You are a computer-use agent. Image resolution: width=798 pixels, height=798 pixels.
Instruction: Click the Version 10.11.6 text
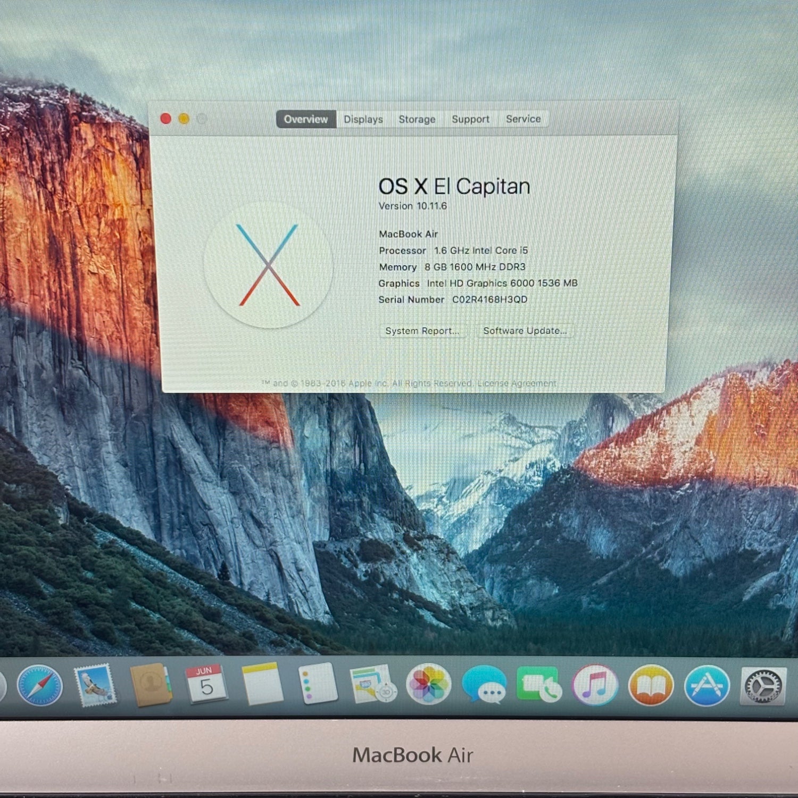tap(413, 206)
